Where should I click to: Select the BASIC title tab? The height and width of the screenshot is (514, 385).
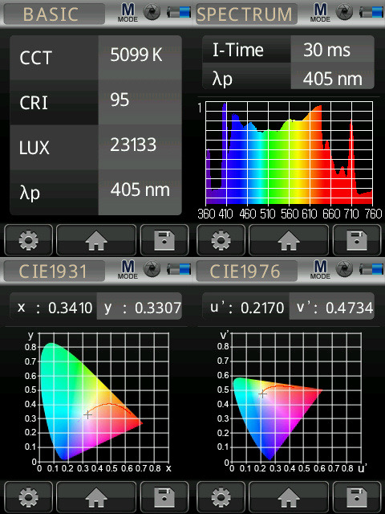[x=55, y=14]
